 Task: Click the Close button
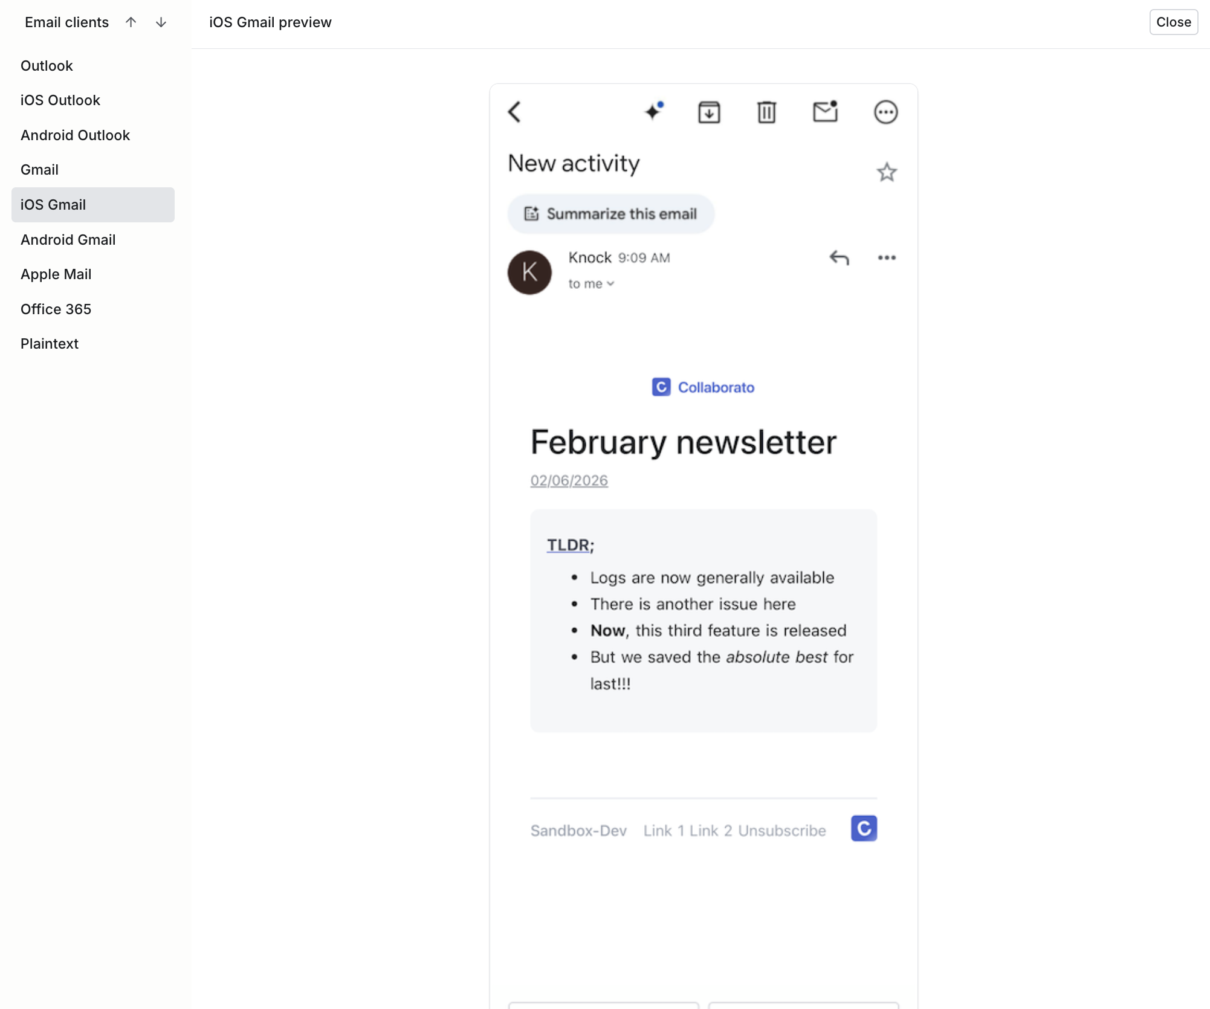(x=1173, y=22)
